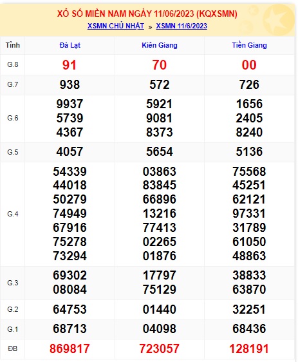
Task: Click Tiền Giang special prize 128191
Action: pos(249,348)
